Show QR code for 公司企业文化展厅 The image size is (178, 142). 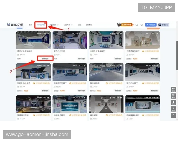(121, 34)
